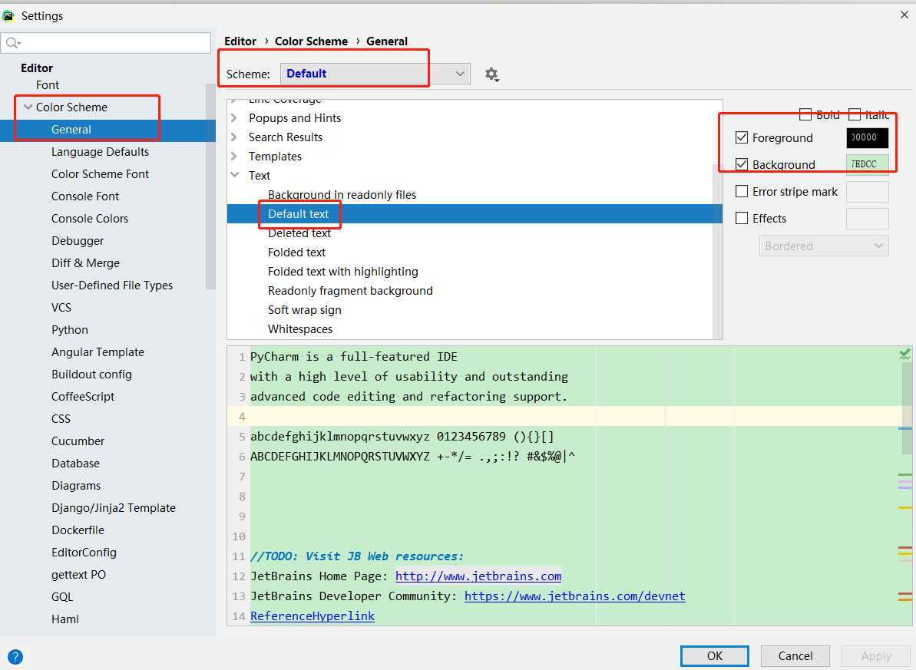Open Python color settings
The width and height of the screenshot is (916, 670).
[x=70, y=330]
